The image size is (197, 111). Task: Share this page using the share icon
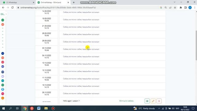click(x=170, y=7)
